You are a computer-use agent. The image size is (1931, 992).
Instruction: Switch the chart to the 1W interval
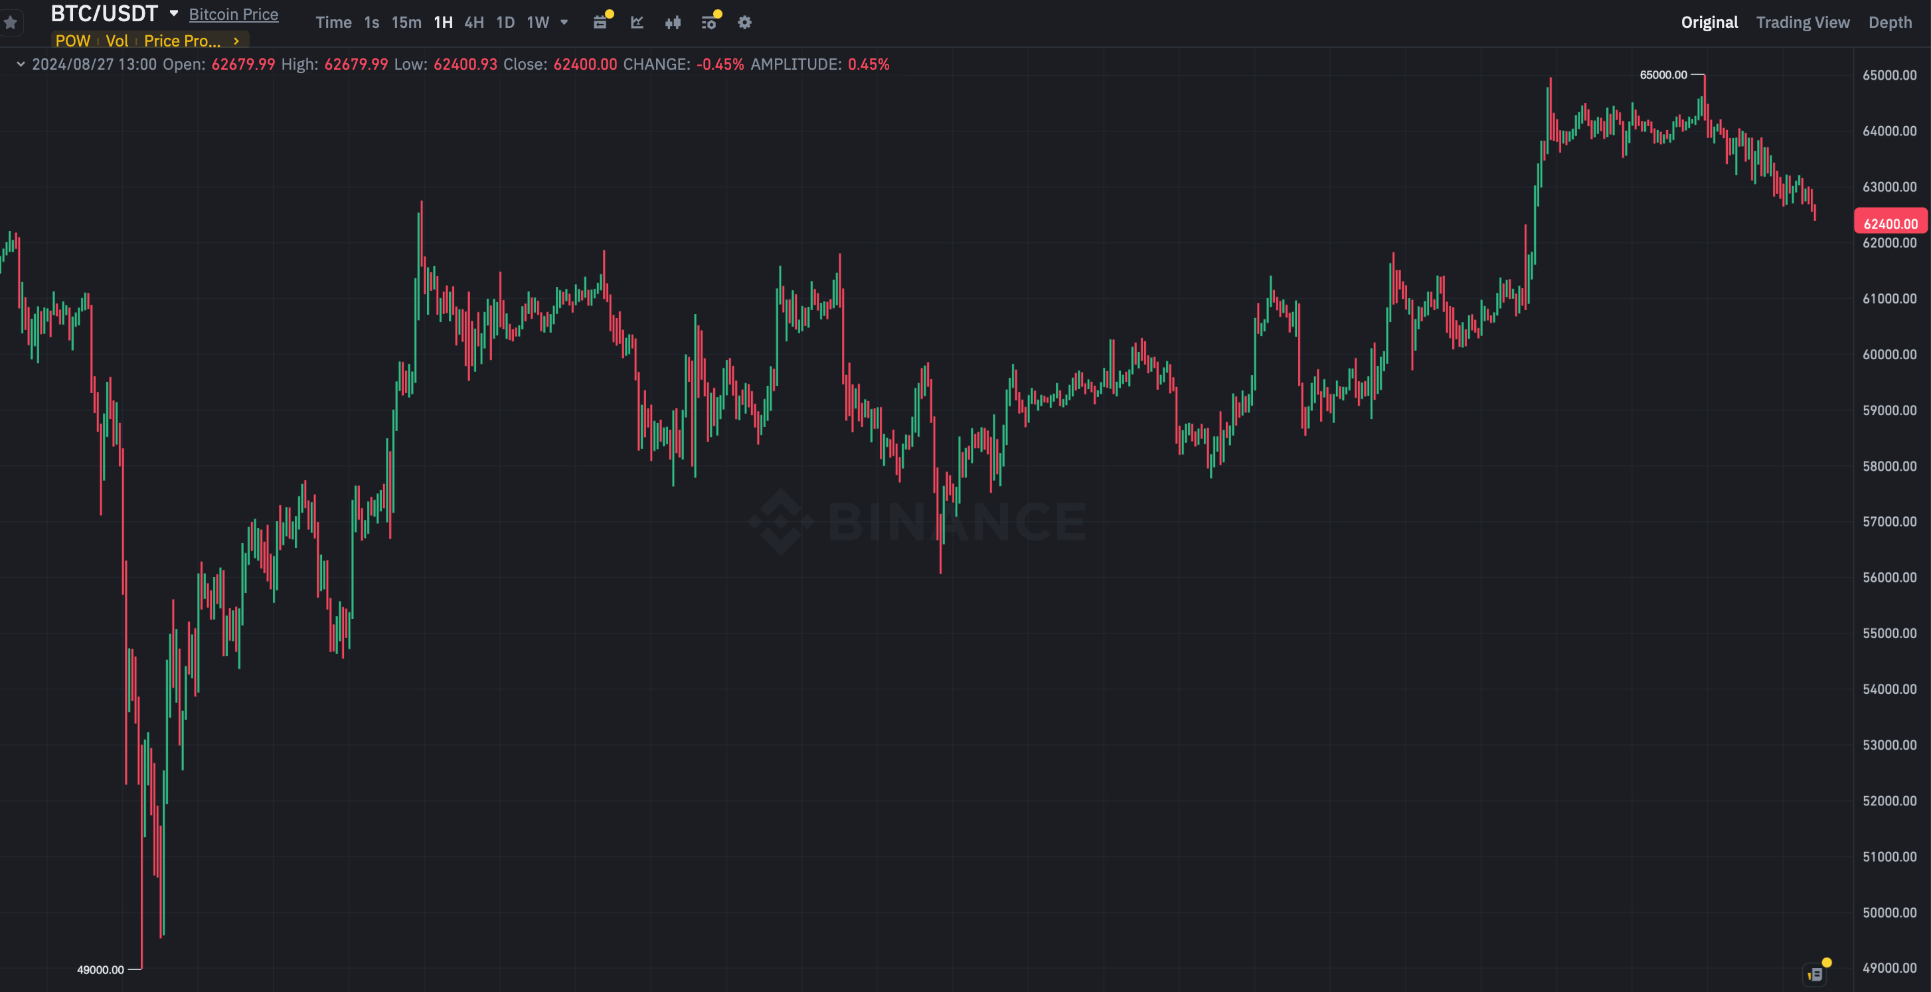point(537,23)
